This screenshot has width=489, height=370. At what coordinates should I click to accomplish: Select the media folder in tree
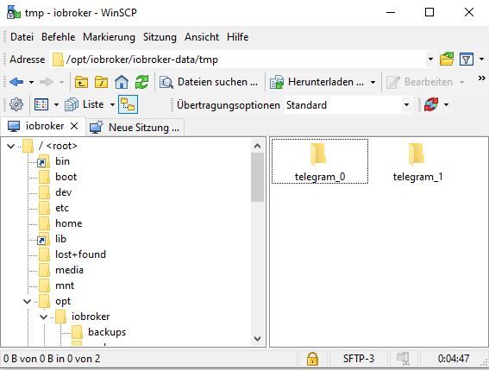point(61,270)
